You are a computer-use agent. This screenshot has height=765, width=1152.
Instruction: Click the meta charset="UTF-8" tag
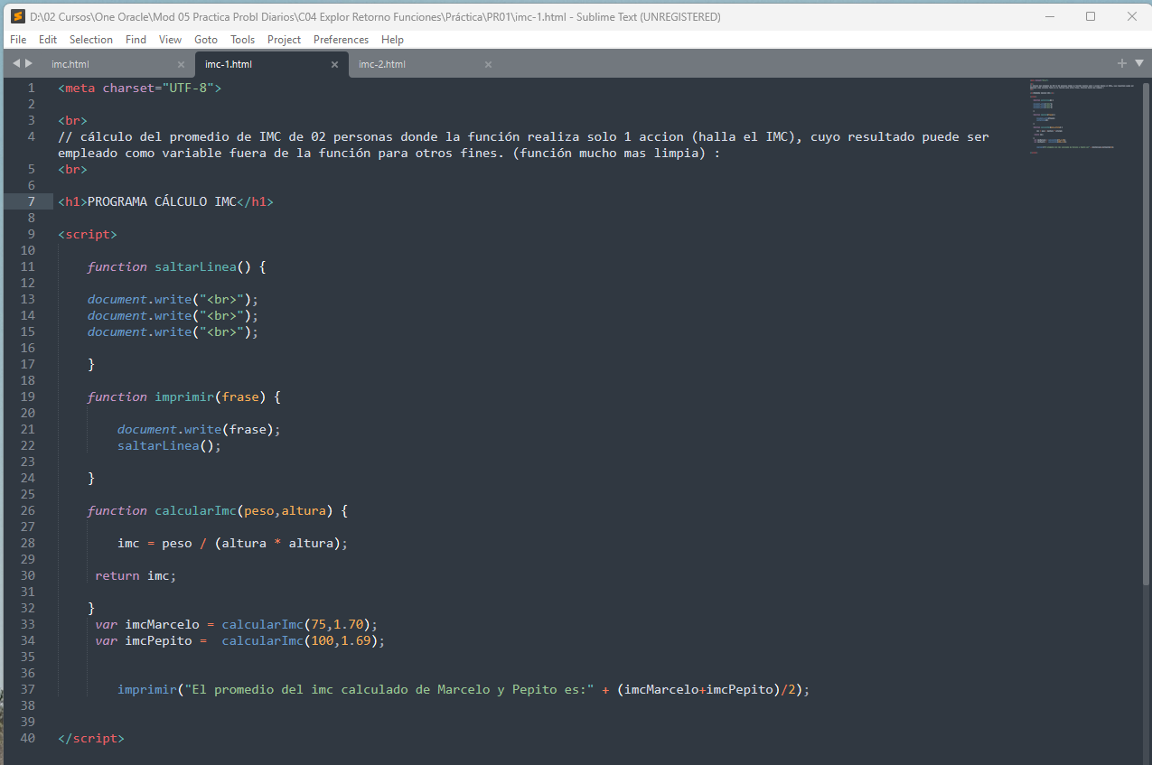pyautogui.click(x=139, y=88)
